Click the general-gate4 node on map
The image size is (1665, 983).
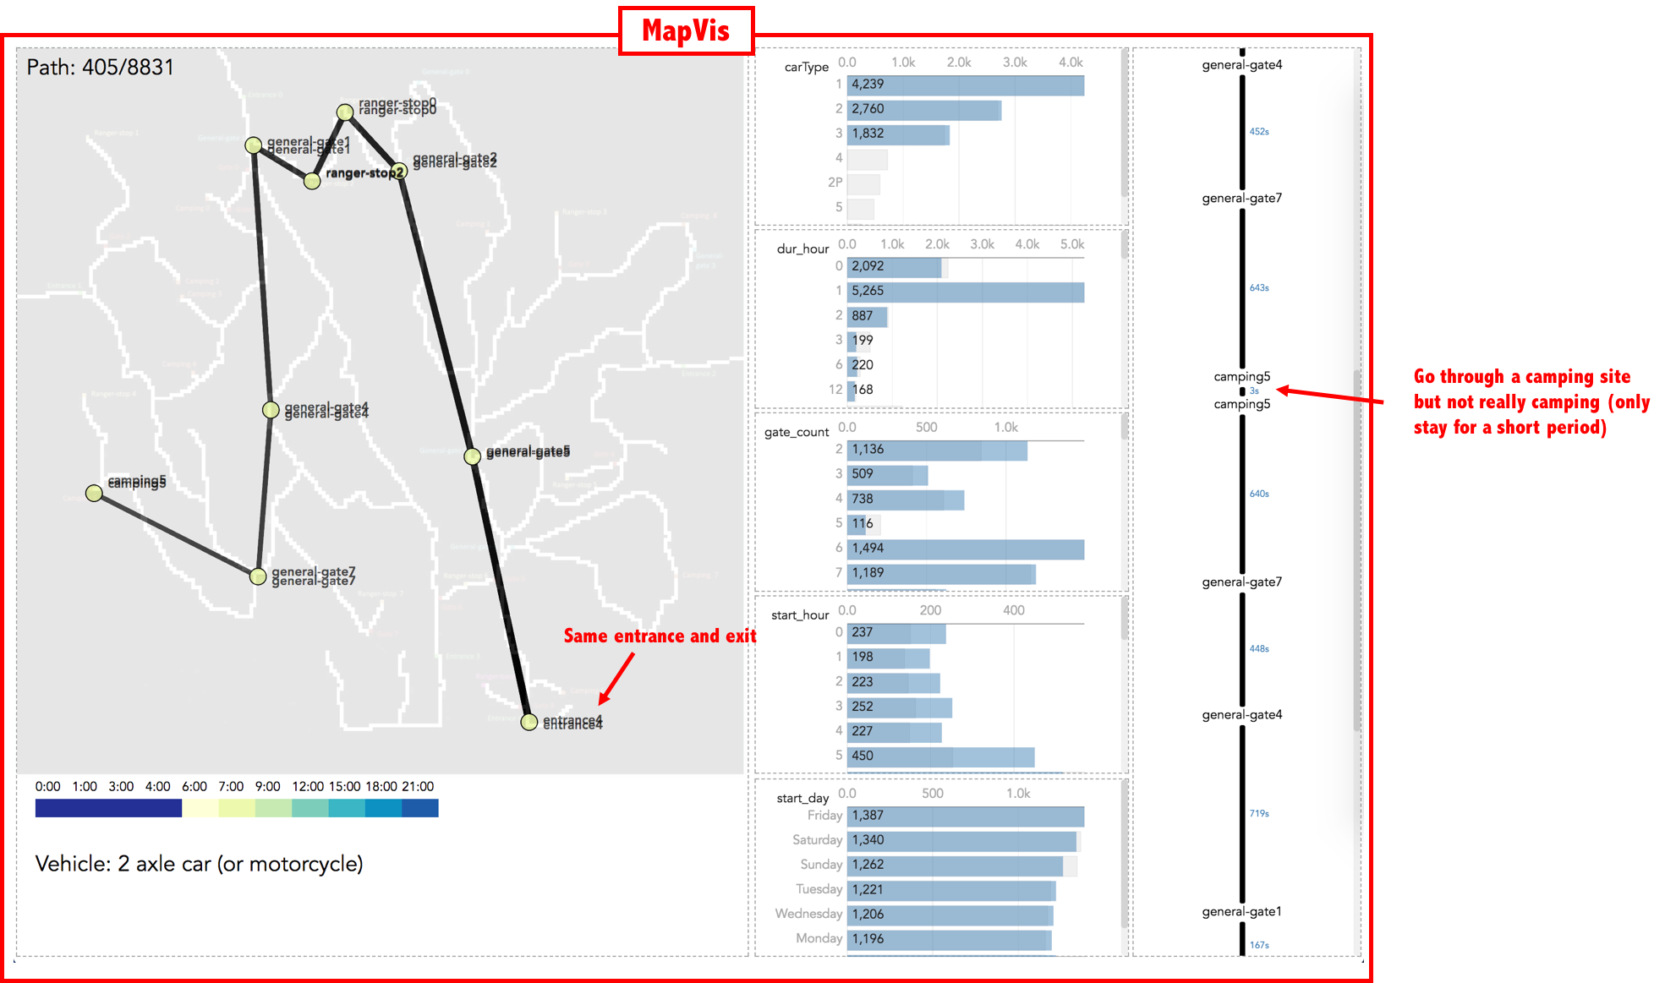click(x=271, y=410)
